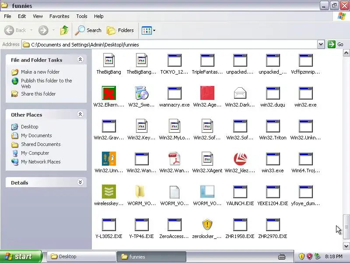This screenshot has height=263, width=350.
Task: Select the Win32.MyLo script icon
Action: click(x=174, y=126)
